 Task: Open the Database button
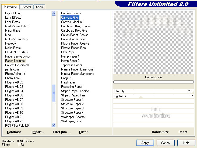coord(14,132)
